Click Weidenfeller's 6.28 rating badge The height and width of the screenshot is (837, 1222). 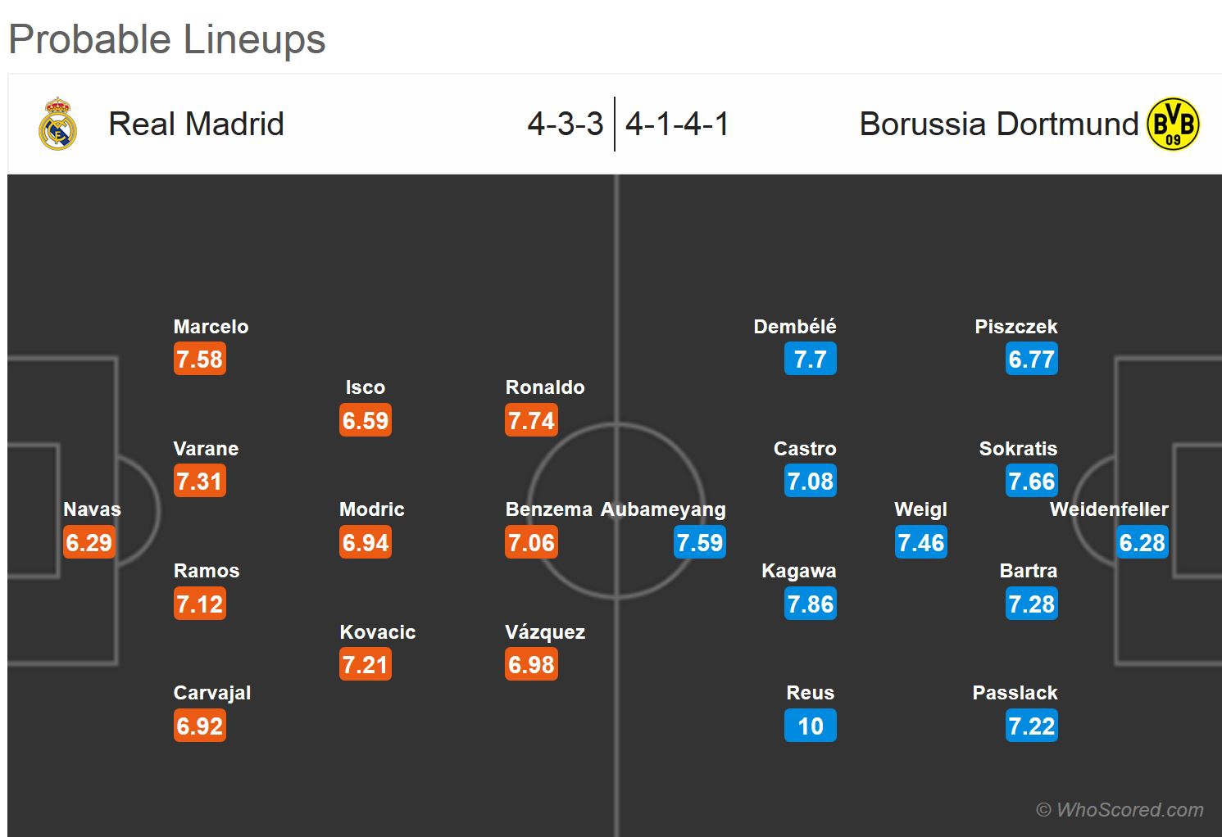click(x=1142, y=542)
